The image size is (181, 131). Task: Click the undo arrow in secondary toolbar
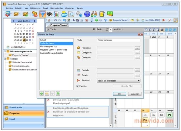[55, 20]
